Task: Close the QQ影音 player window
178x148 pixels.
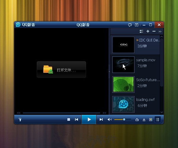Action: click(159, 25)
